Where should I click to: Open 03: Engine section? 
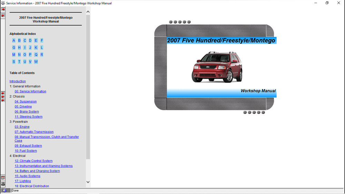tap(22, 127)
